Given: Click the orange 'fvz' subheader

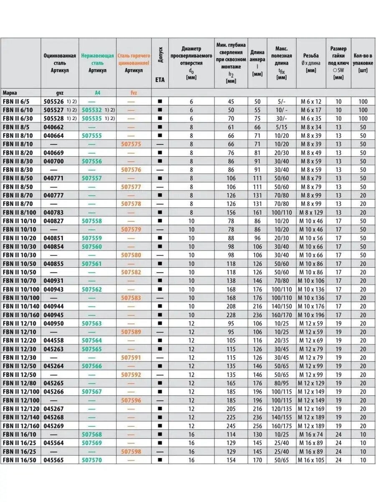Looking at the screenshot, I should pyautogui.click(x=133, y=93).
